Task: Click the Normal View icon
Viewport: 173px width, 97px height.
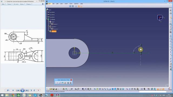Action: 110,89
